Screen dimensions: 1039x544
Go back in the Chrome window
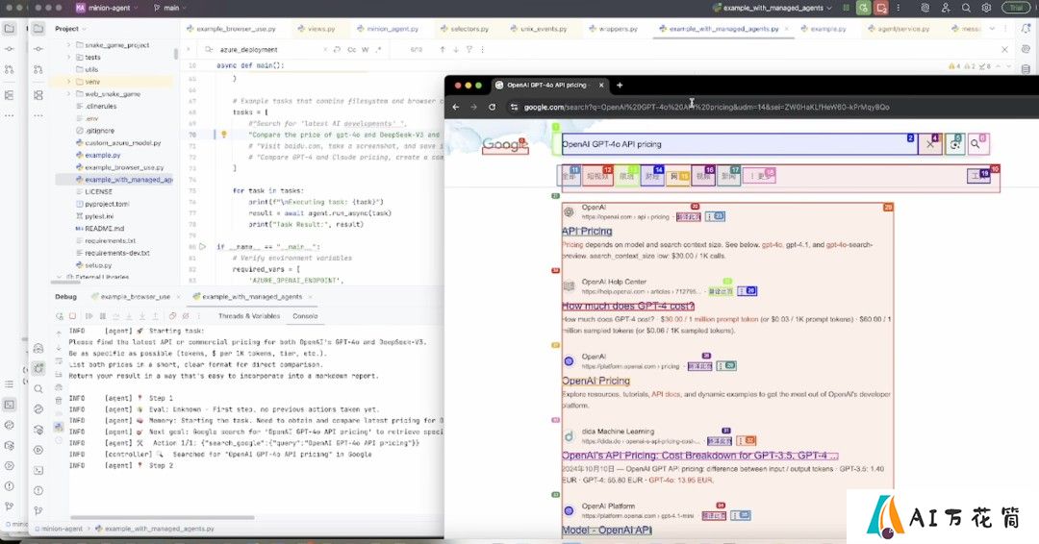tap(456, 108)
